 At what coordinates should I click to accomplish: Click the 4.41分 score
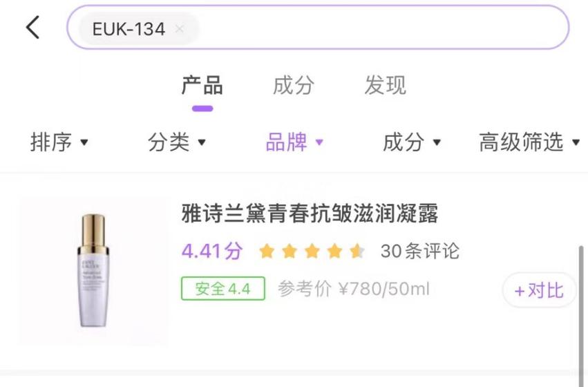(x=212, y=251)
